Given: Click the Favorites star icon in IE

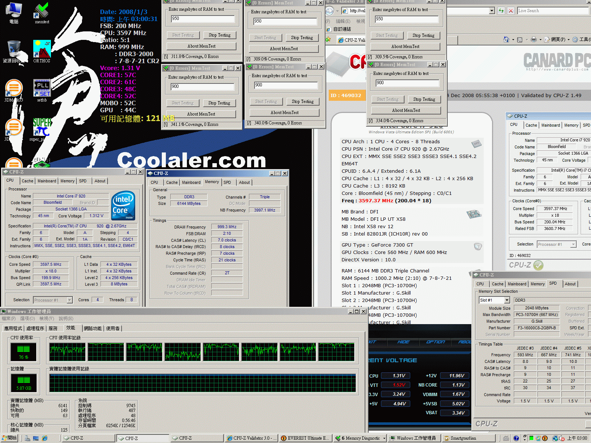Looking at the screenshot, I should (328, 40).
